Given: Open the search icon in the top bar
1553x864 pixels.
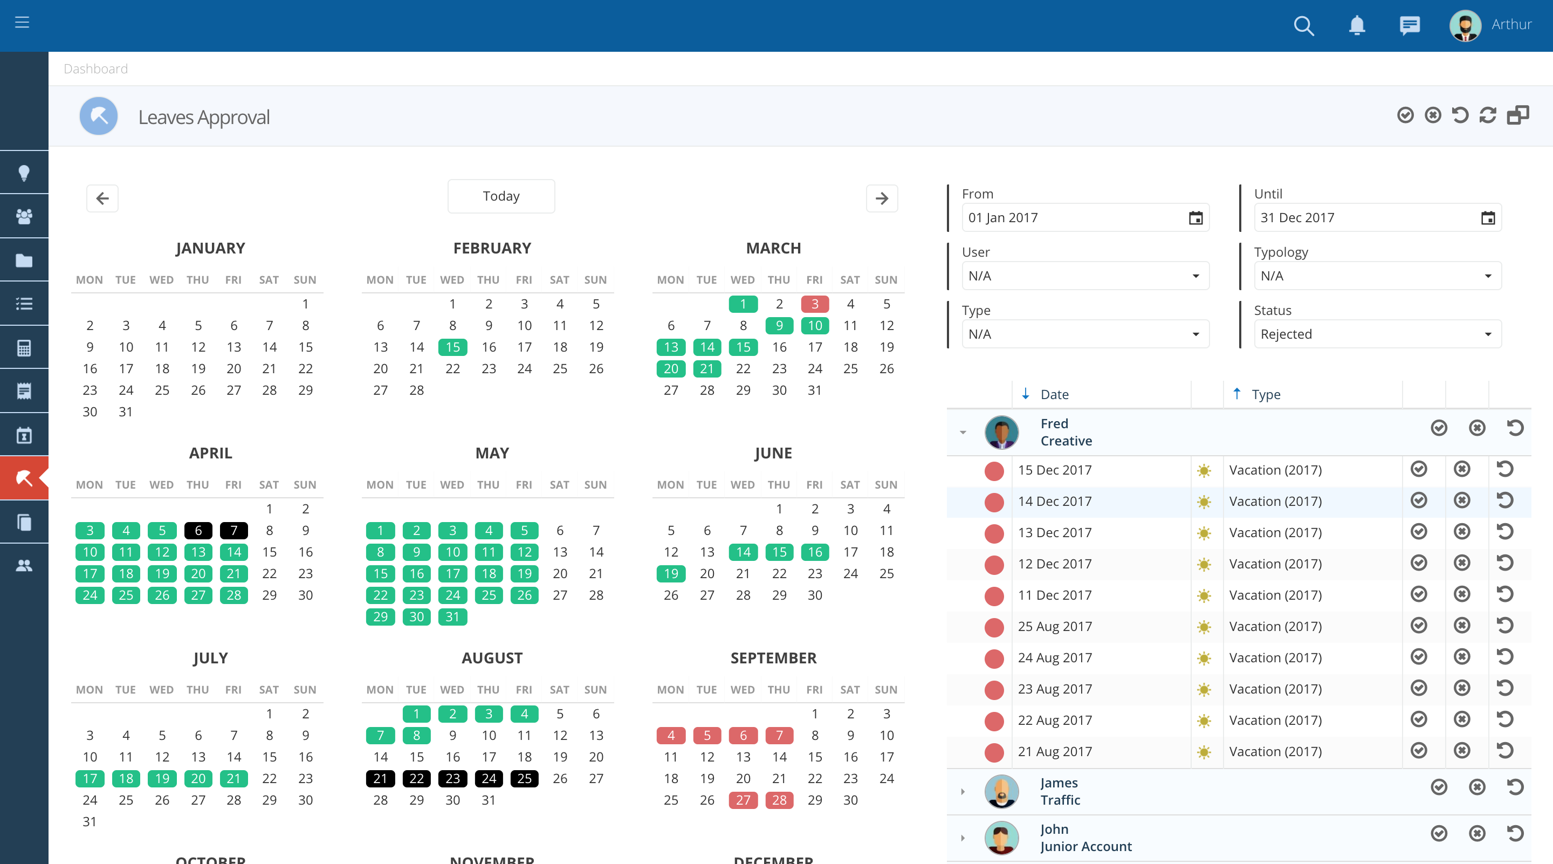Looking at the screenshot, I should (x=1303, y=25).
